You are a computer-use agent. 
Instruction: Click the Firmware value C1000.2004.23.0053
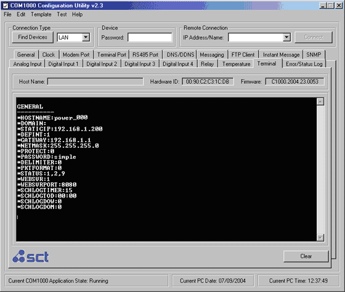[294, 82]
